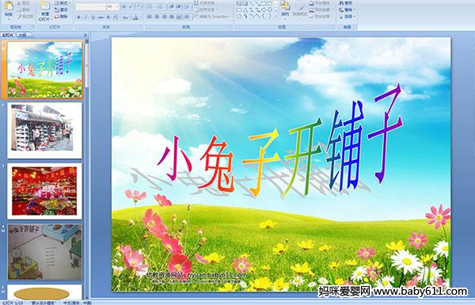
Task: Select slide 2 thumbnail of shoe shop
Action: click(x=45, y=131)
